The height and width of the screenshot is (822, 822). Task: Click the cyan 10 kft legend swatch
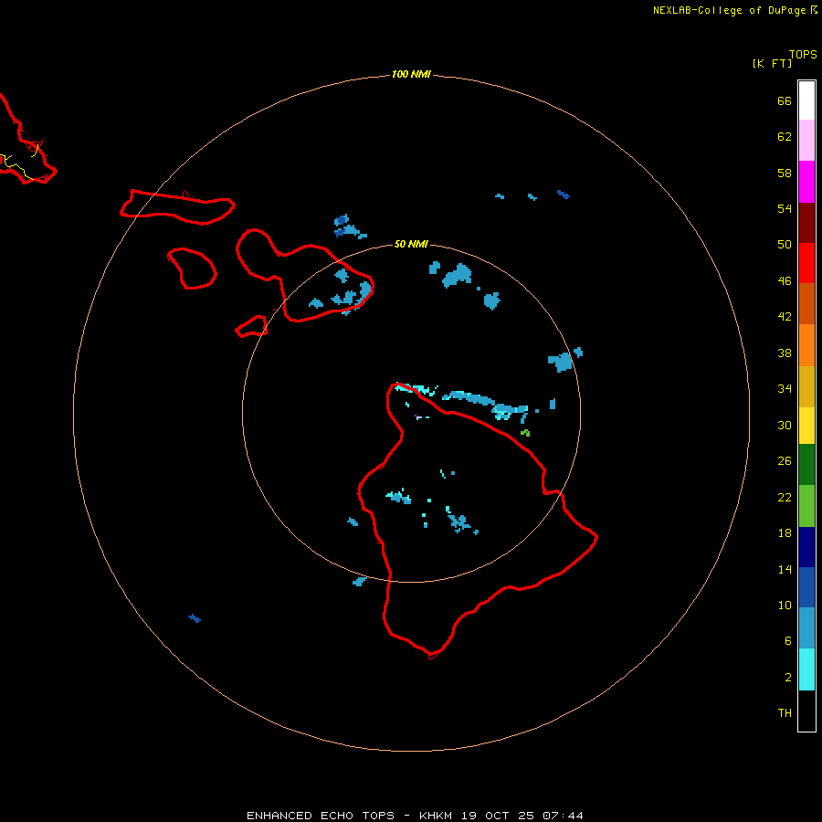click(806, 669)
